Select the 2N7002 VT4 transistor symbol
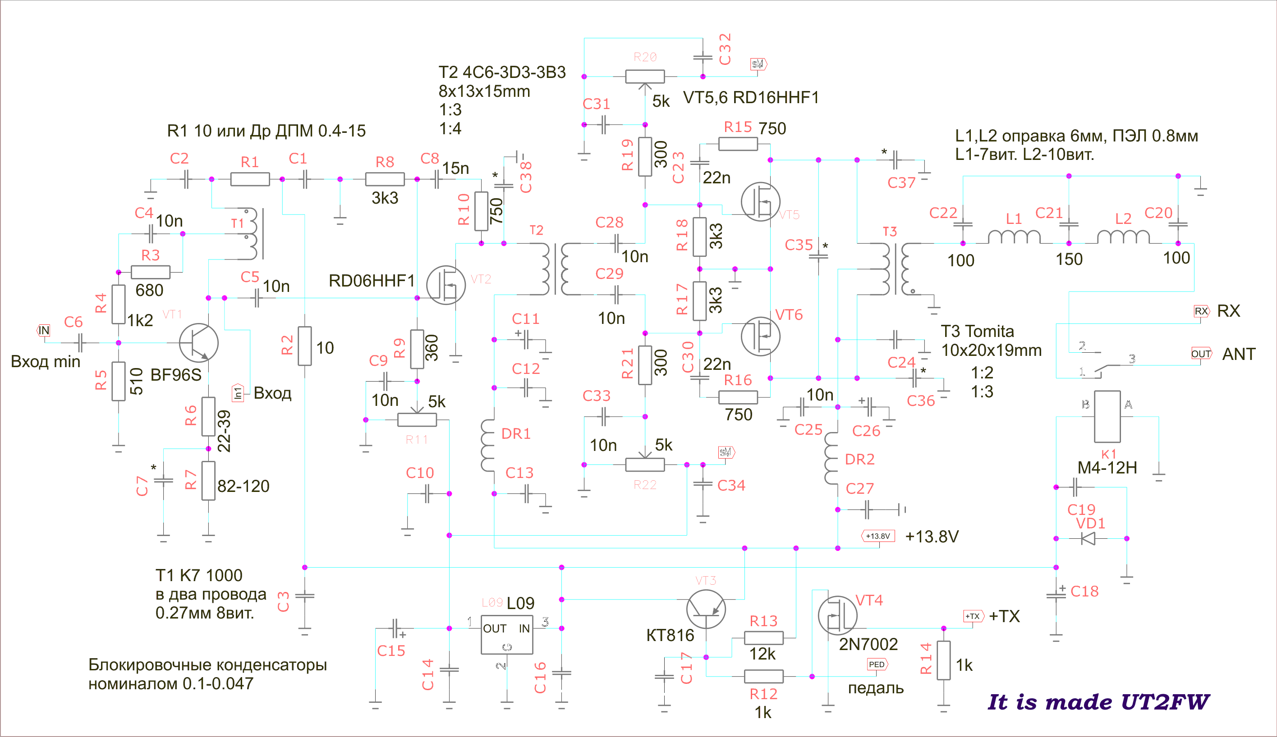Image resolution: width=1277 pixels, height=737 pixels. 837,615
